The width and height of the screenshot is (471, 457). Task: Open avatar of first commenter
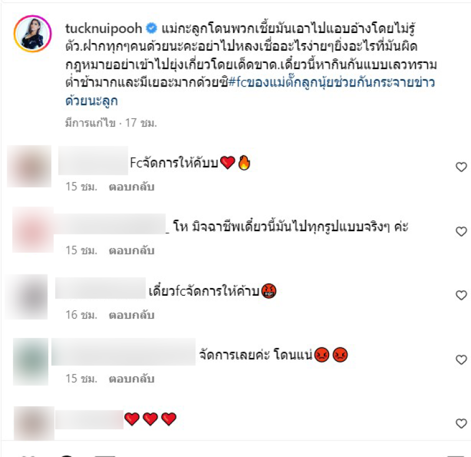29,166
